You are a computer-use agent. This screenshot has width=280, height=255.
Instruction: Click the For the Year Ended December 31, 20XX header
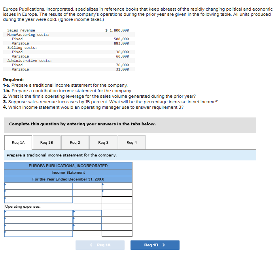[68, 179]
